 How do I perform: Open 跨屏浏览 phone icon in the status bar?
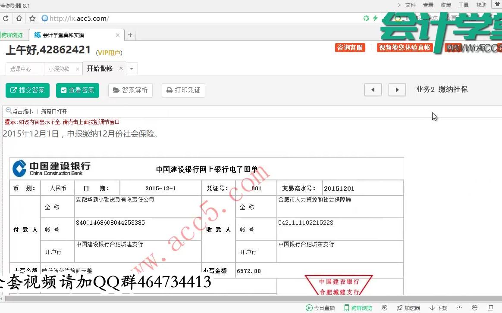(x=361, y=308)
